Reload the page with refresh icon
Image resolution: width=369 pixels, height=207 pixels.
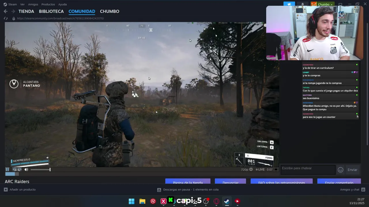tap(5, 18)
